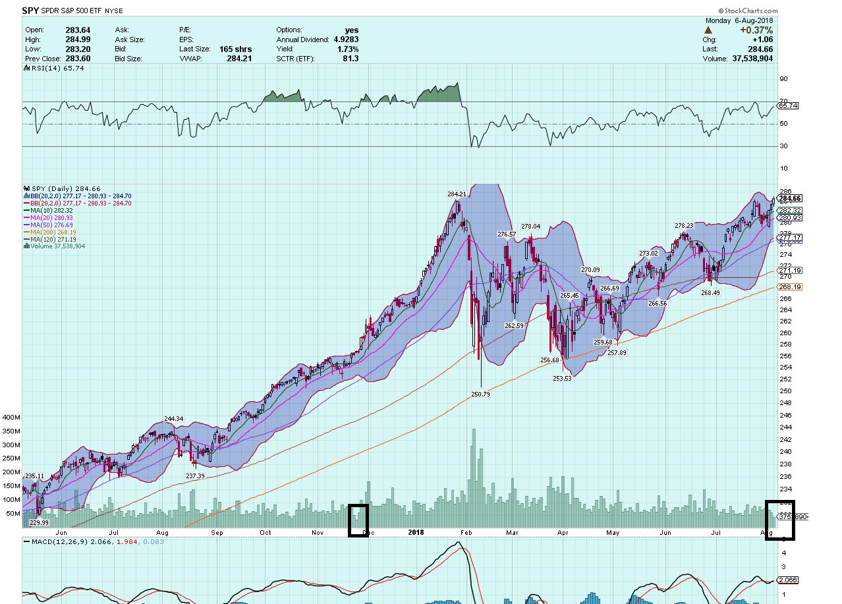The image size is (842, 604).
Task: Click the 284.21 January peak price label
Action: (x=457, y=194)
